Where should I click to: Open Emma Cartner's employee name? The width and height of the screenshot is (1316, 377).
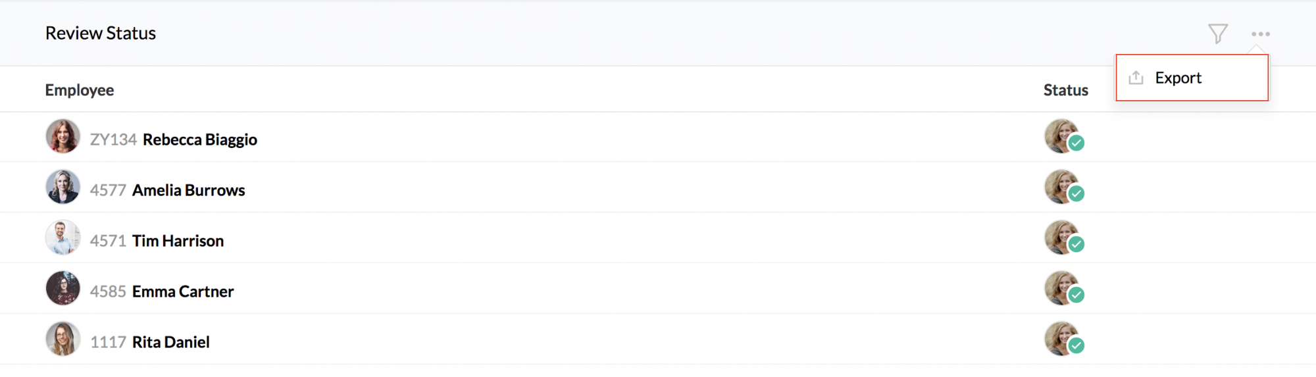coord(183,292)
